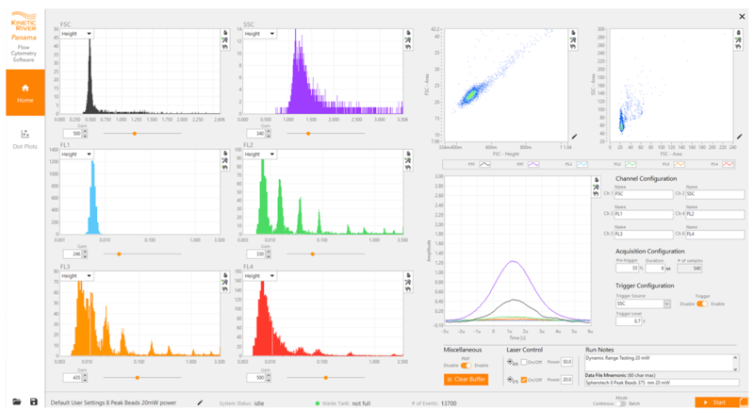Select the pan hand tool on FL2 histogram
Screen dimensions: 754x410
408,167
